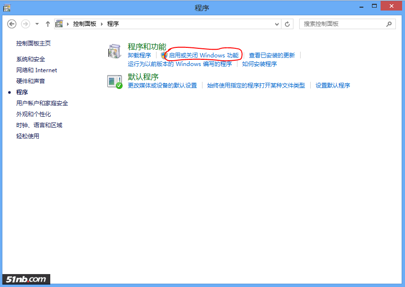Open the recent locations dropdown arrow
Image resolution: width=405 pixels, height=287 pixels.
pyautogui.click(x=37, y=24)
